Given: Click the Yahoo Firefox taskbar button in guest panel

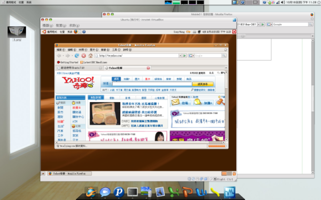Looking at the screenshot, I should click(70, 173).
